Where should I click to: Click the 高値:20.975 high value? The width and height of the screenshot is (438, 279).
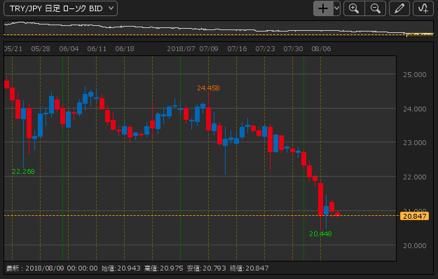(x=164, y=268)
